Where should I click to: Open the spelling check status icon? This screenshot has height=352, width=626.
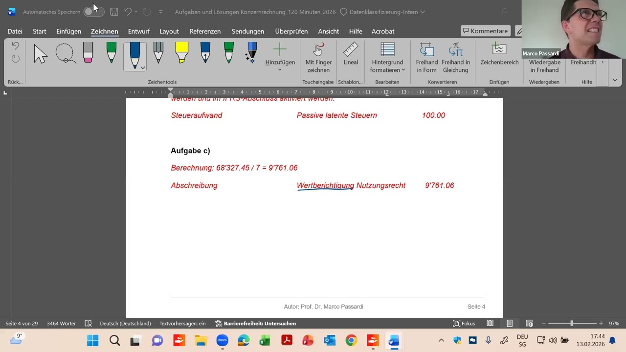tap(88, 323)
